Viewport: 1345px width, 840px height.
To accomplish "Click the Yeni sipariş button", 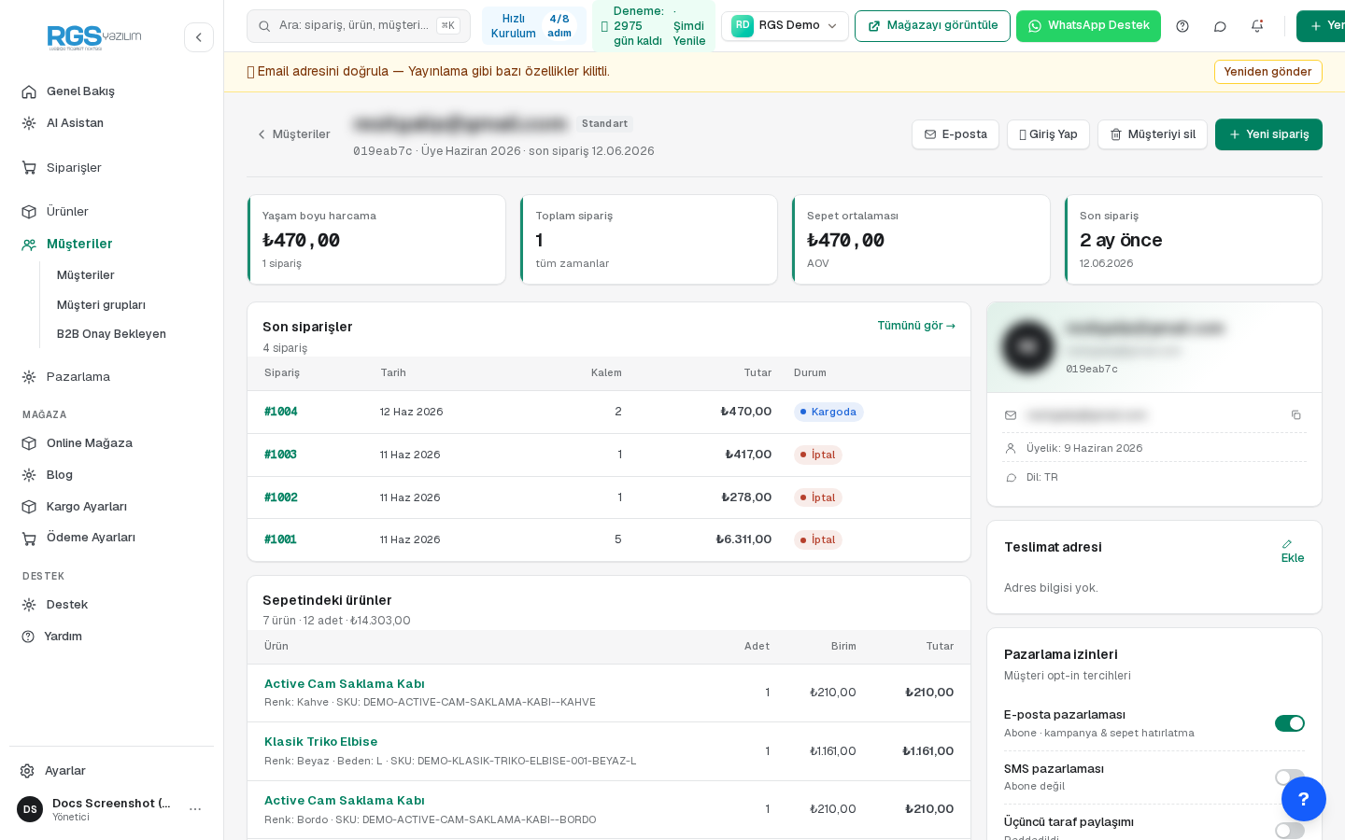I will click(x=1268, y=134).
